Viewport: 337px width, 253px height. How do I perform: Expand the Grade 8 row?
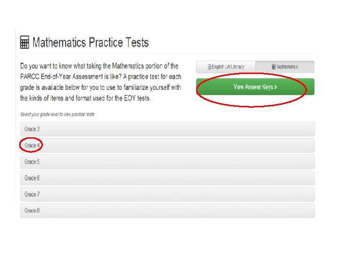[168, 211]
